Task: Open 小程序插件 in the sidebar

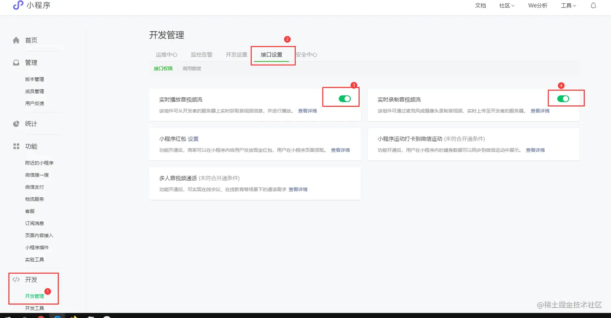Action: [x=37, y=248]
